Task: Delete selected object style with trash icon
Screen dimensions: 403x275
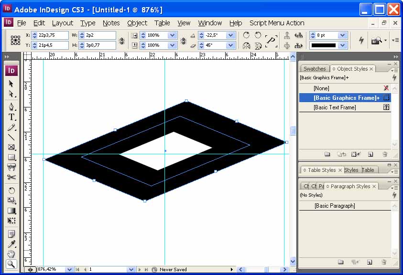Action: pyautogui.click(x=385, y=154)
